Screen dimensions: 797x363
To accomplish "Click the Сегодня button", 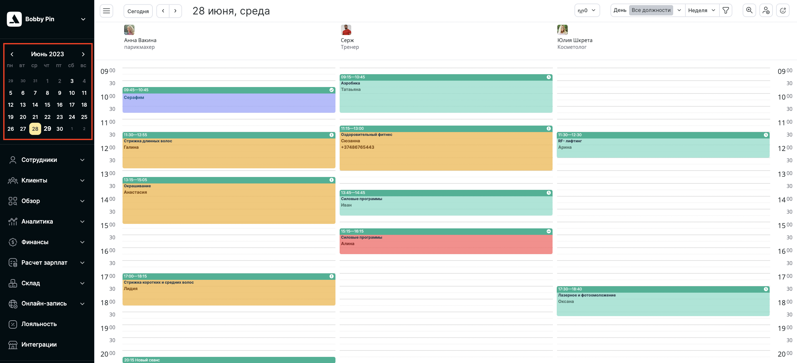I will [x=138, y=11].
